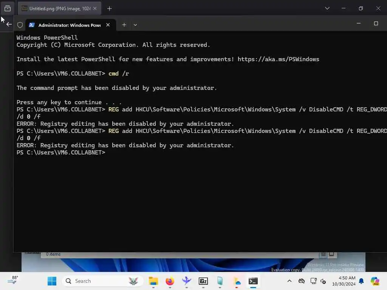Click 'The command prompt has been disabled' line

click(x=117, y=88)
